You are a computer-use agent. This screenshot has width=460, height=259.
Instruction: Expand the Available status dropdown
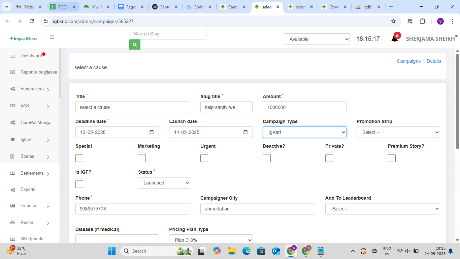(x=317, y=39)
